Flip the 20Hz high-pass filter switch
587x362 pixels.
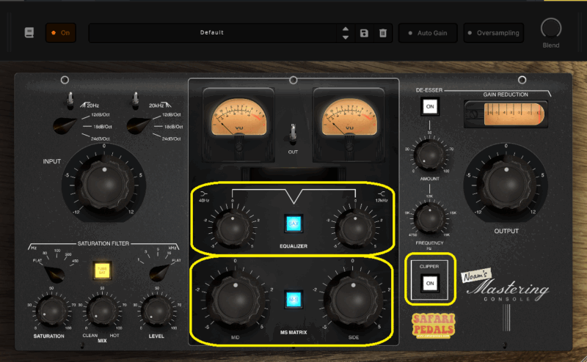69,100
